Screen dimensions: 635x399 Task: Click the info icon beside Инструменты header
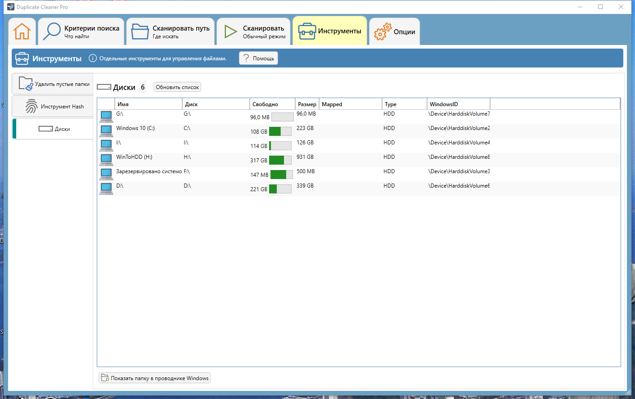pos(93,58)
